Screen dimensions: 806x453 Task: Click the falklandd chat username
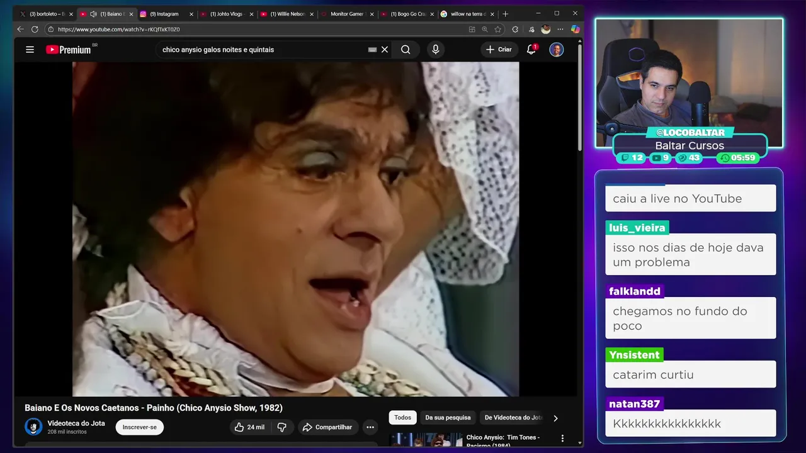(635, 291)
